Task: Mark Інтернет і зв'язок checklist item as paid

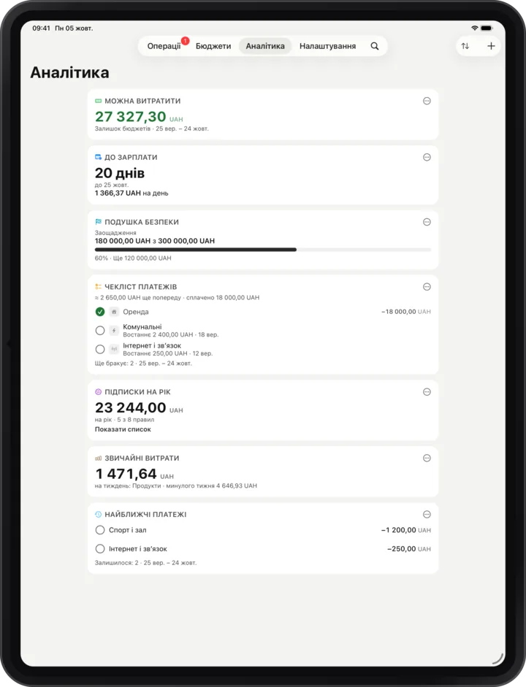Action: (100, 349)
